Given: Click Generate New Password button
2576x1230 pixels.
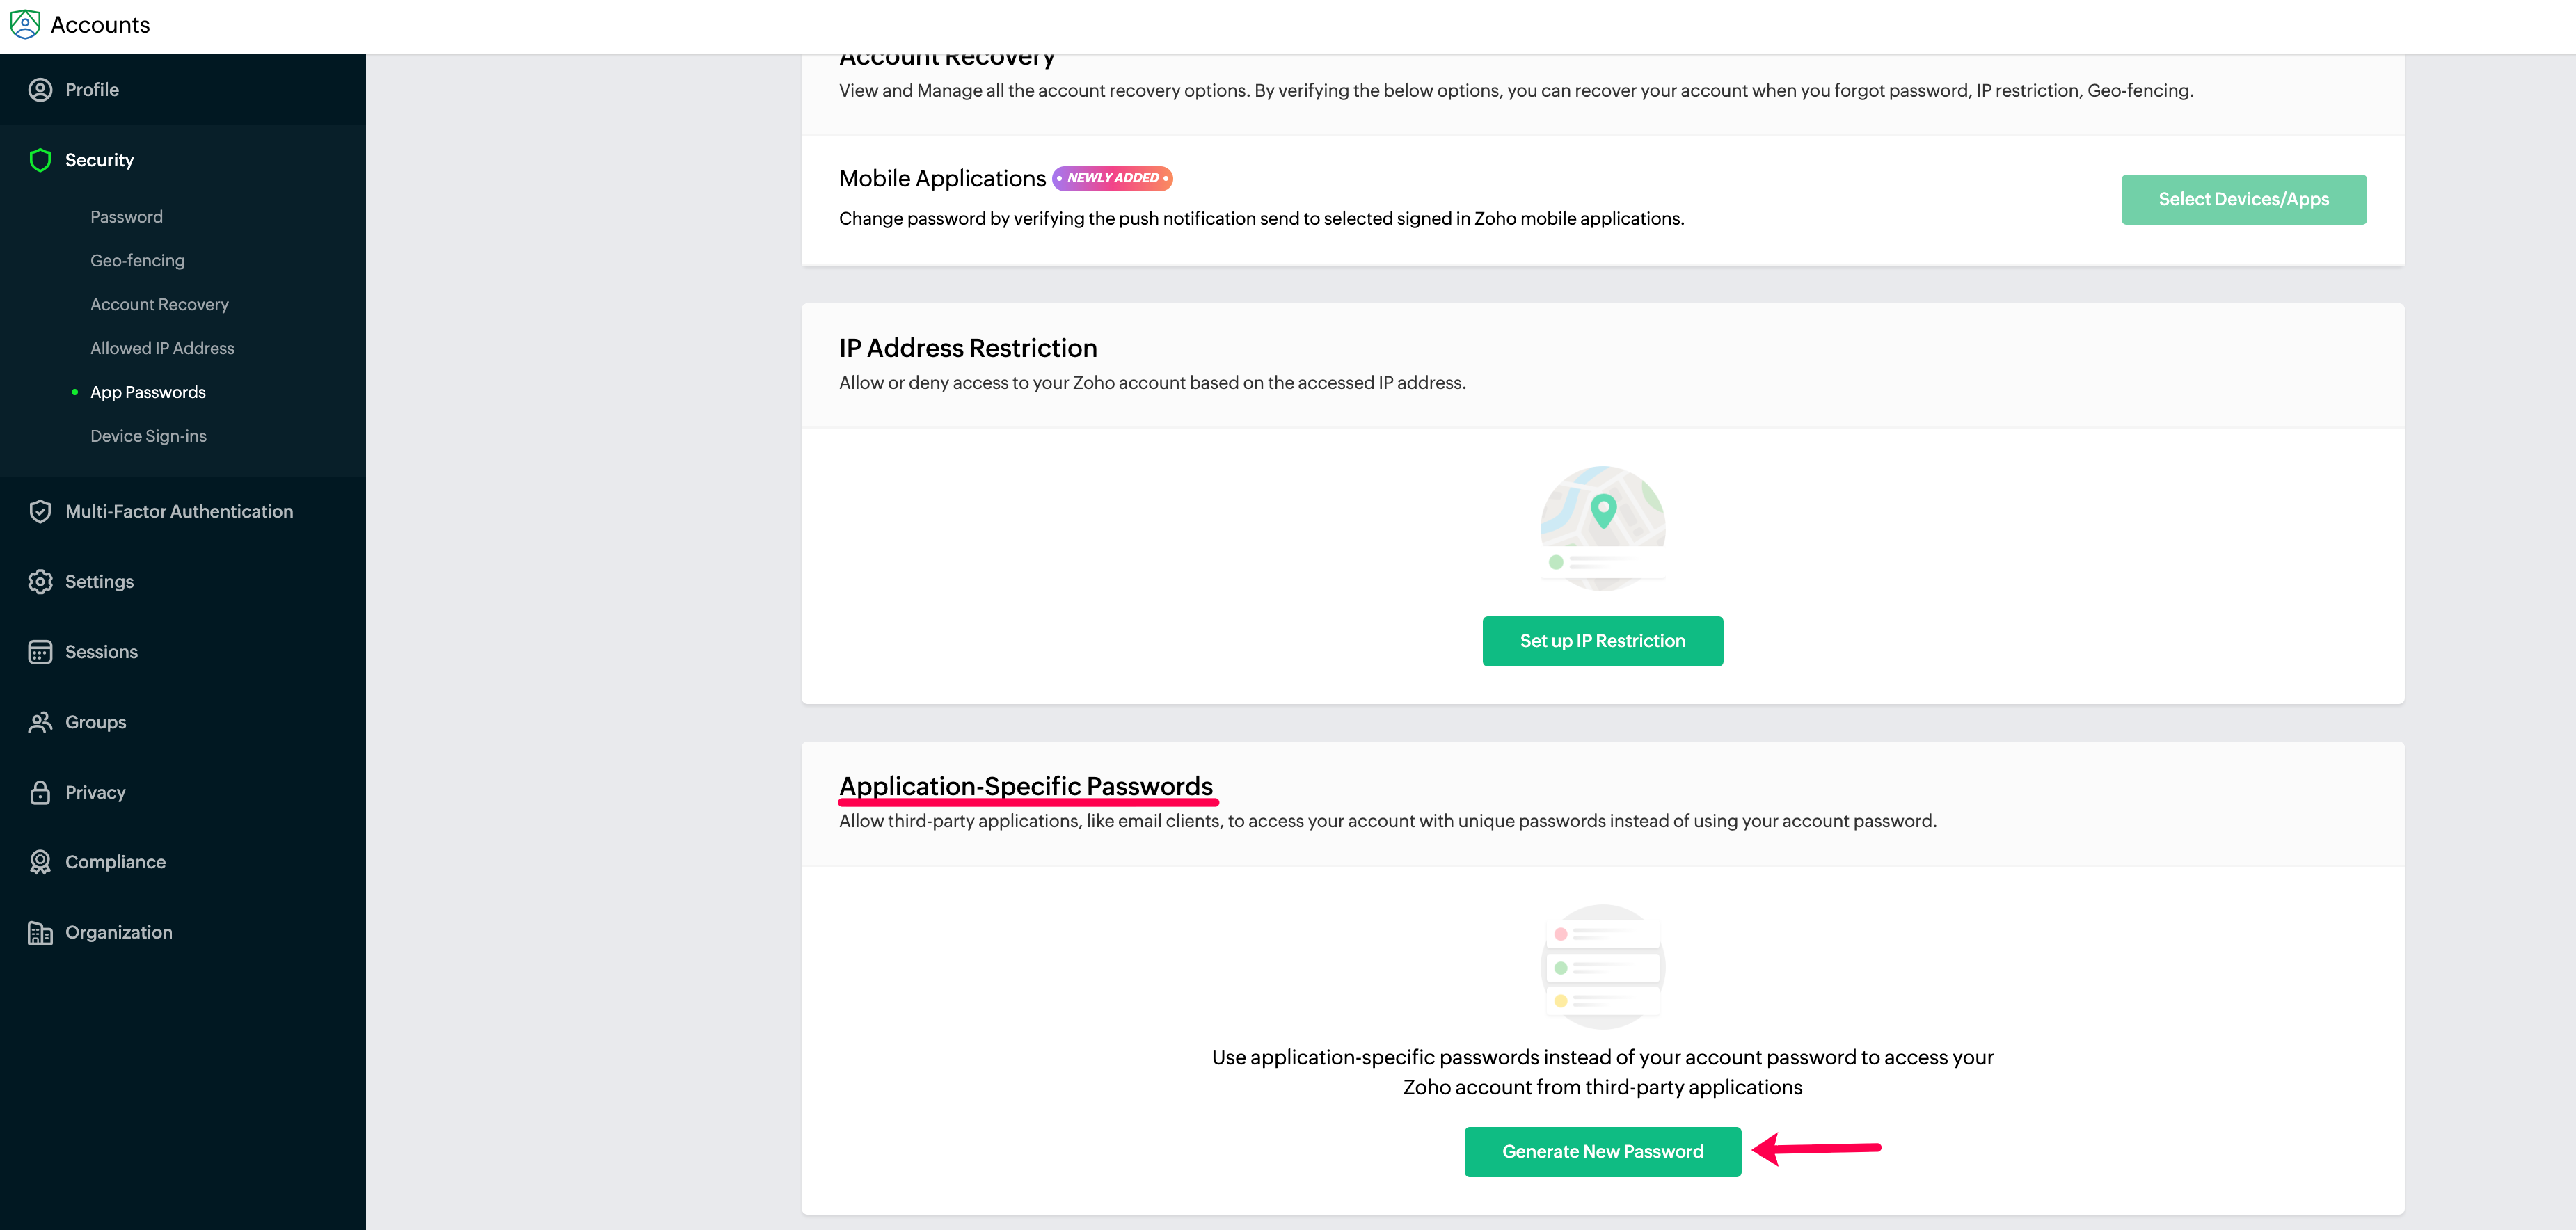Looking at the screenshot, I should 1602,1152.
